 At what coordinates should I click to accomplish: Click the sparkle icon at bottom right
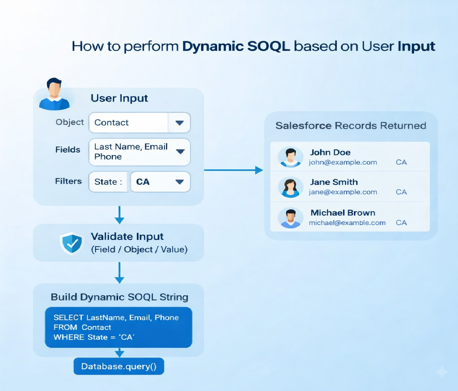(442, 372)
